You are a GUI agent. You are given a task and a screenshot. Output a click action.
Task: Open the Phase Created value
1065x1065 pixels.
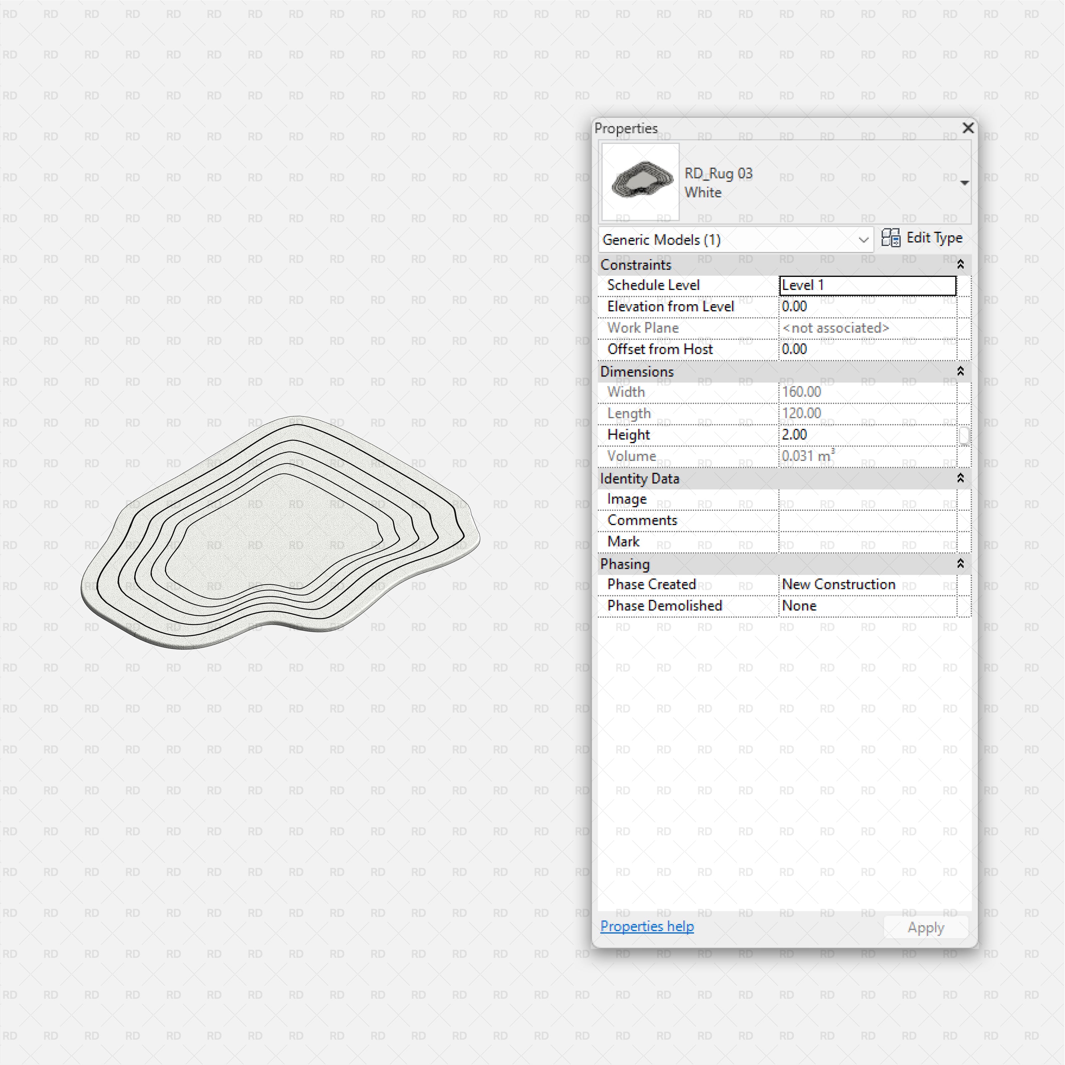pos(867,584)
